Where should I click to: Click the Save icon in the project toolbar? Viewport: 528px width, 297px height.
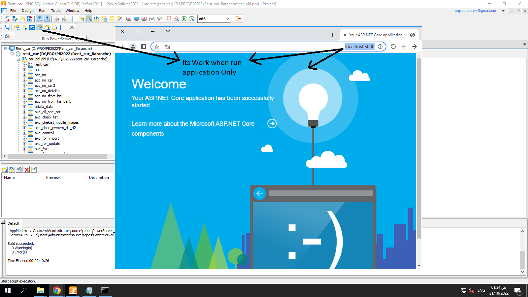7,27
